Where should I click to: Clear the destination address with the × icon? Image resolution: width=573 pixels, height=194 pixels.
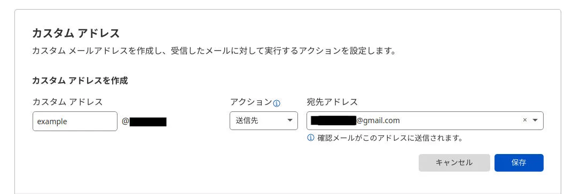[x=525, y=120]
